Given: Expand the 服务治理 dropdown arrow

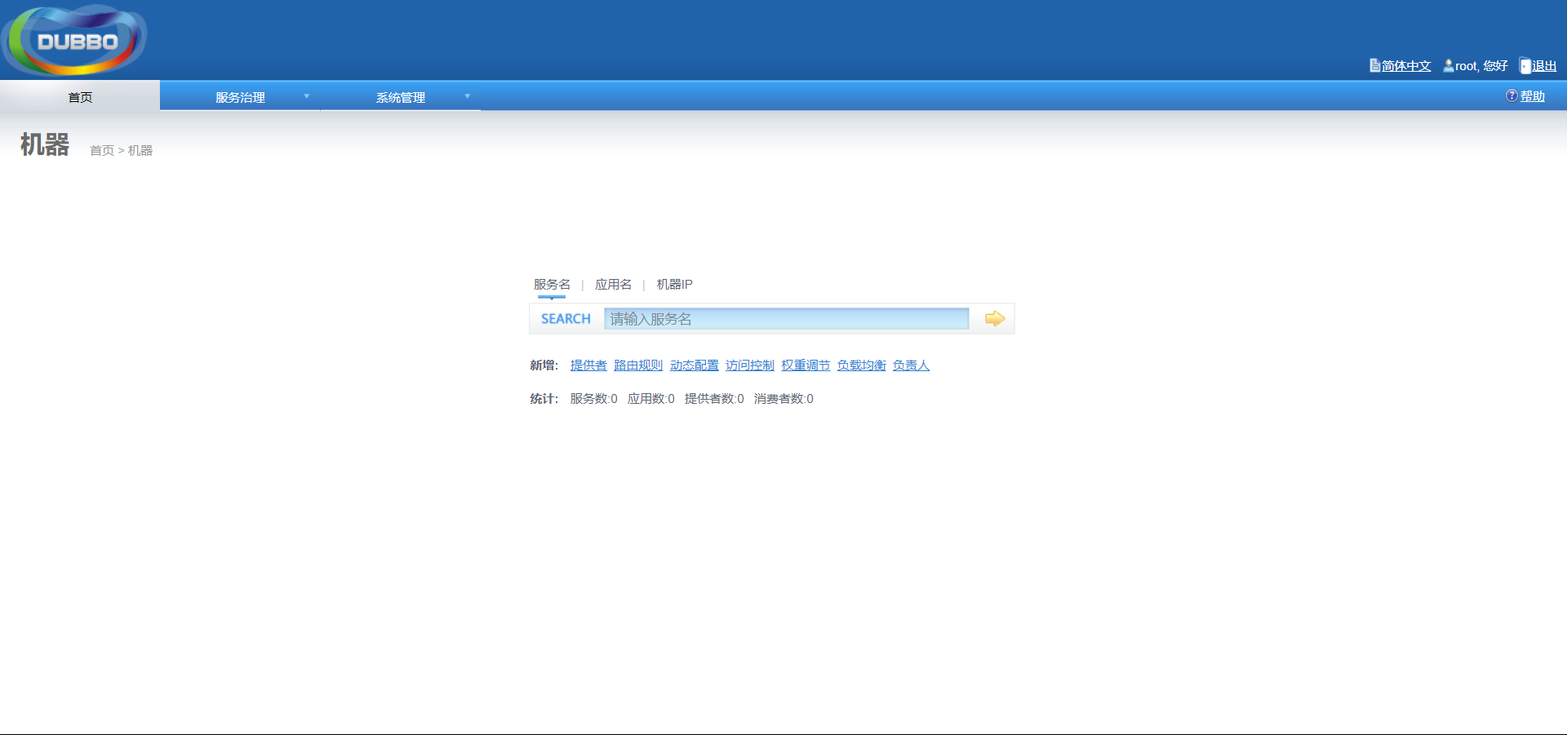Looking at the screenshot, I should (x=306, y=96).
